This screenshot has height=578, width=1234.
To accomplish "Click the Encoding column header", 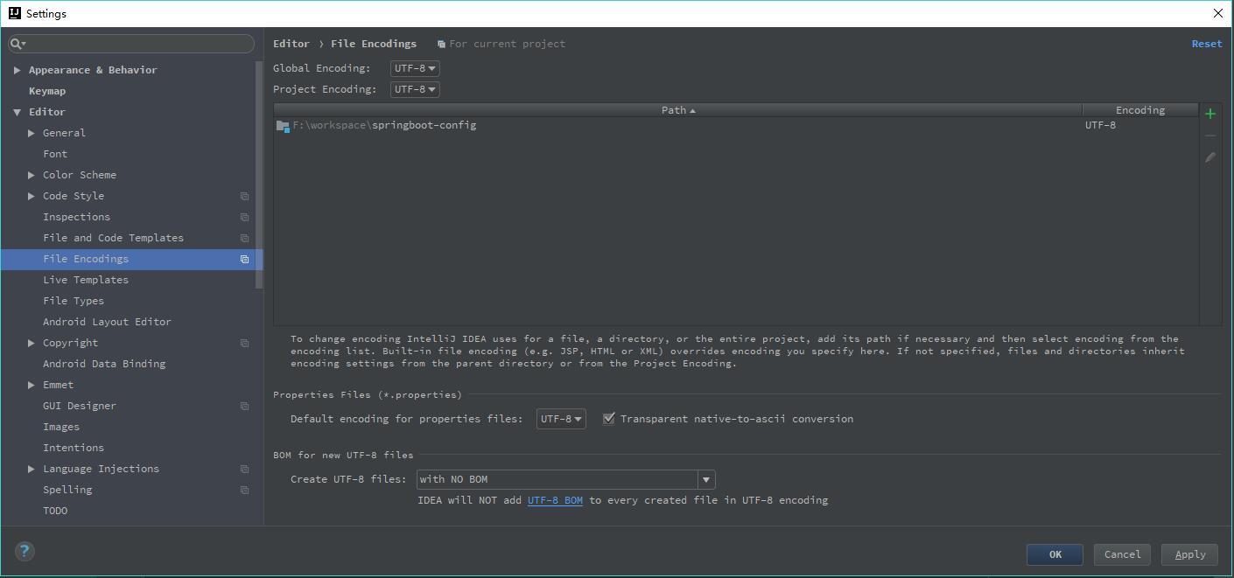I will tap(1140, 110).
